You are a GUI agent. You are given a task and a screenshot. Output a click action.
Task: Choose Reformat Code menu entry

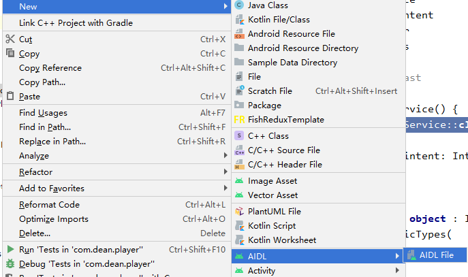point(116,205)
